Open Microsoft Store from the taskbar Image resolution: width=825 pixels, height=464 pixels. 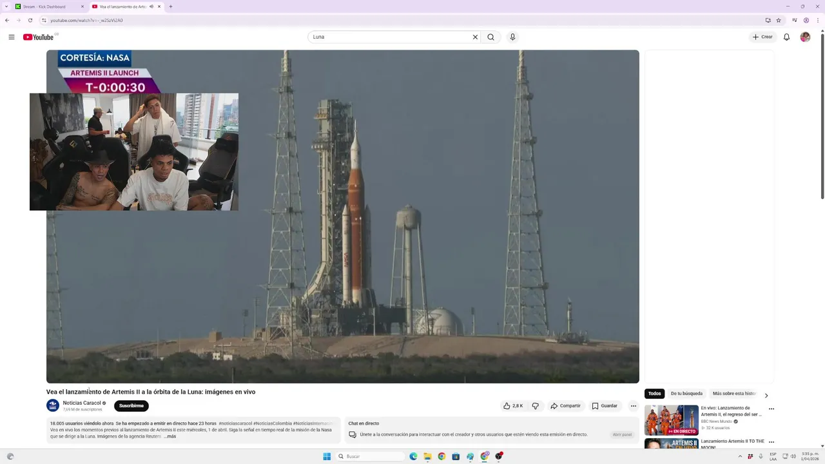pyautogui.click(x=456, y=456)
